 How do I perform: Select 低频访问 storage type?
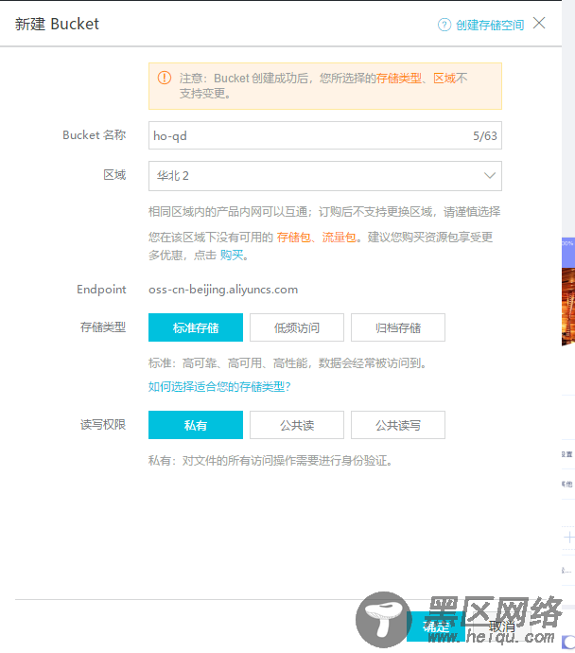coord(297,327)
